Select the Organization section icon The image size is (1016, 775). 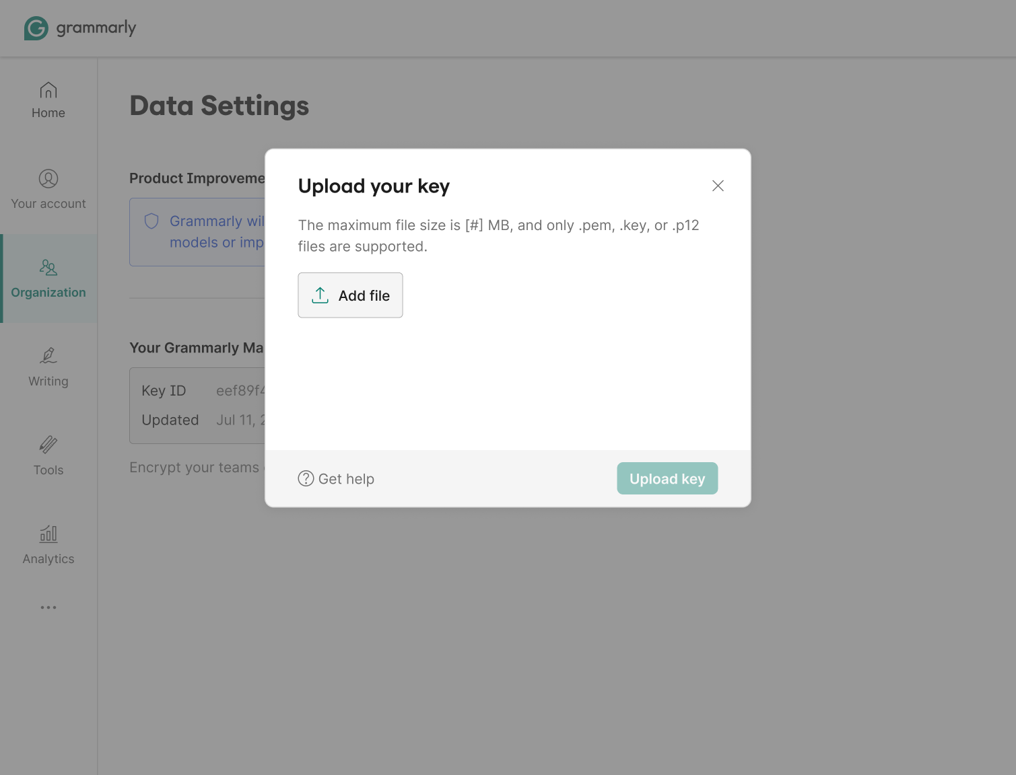48,268
